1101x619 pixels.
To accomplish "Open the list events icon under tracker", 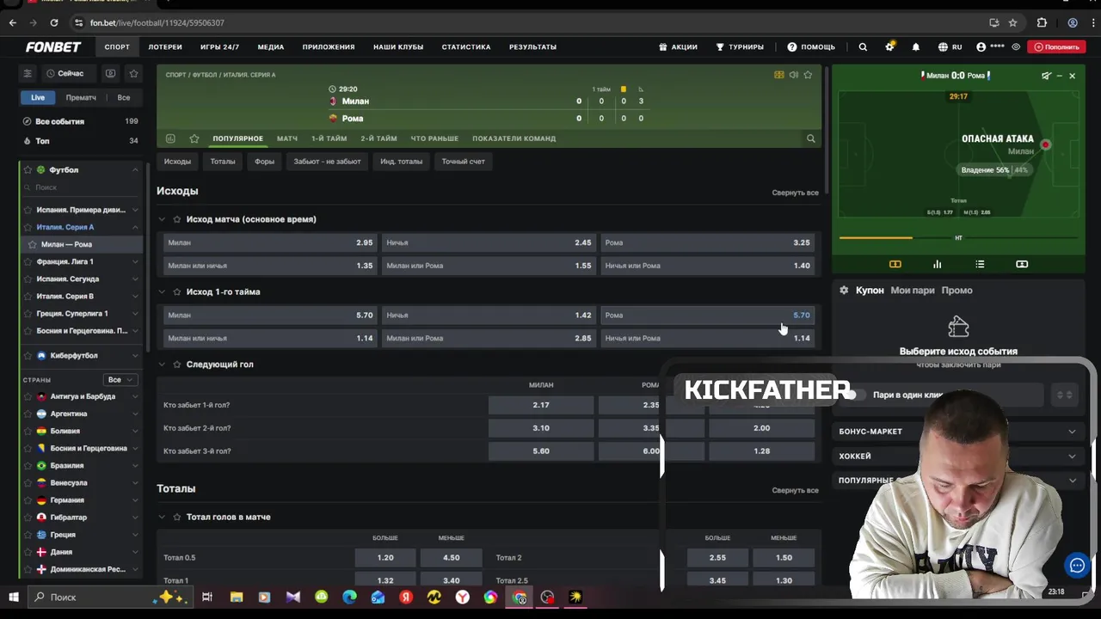I will coord(980,264).
